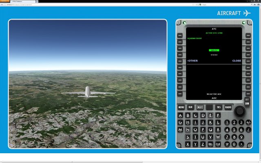Open the RADIO function key
The height and width of the screenshot is (163, 261).
click(x=228, y=107)
